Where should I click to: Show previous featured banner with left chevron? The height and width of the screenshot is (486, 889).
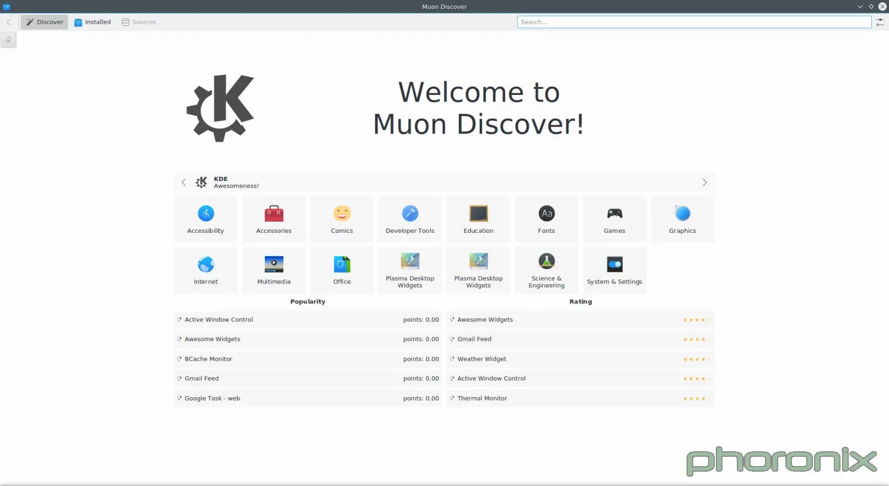pyautogui.click(x=184, y=183)
